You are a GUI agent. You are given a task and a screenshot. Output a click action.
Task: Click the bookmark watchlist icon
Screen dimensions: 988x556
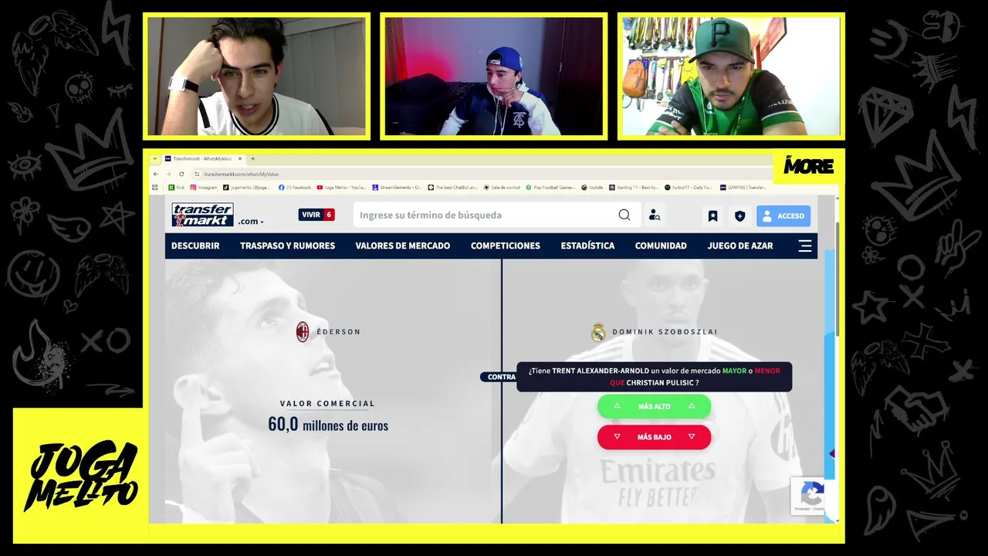(712, 216)
